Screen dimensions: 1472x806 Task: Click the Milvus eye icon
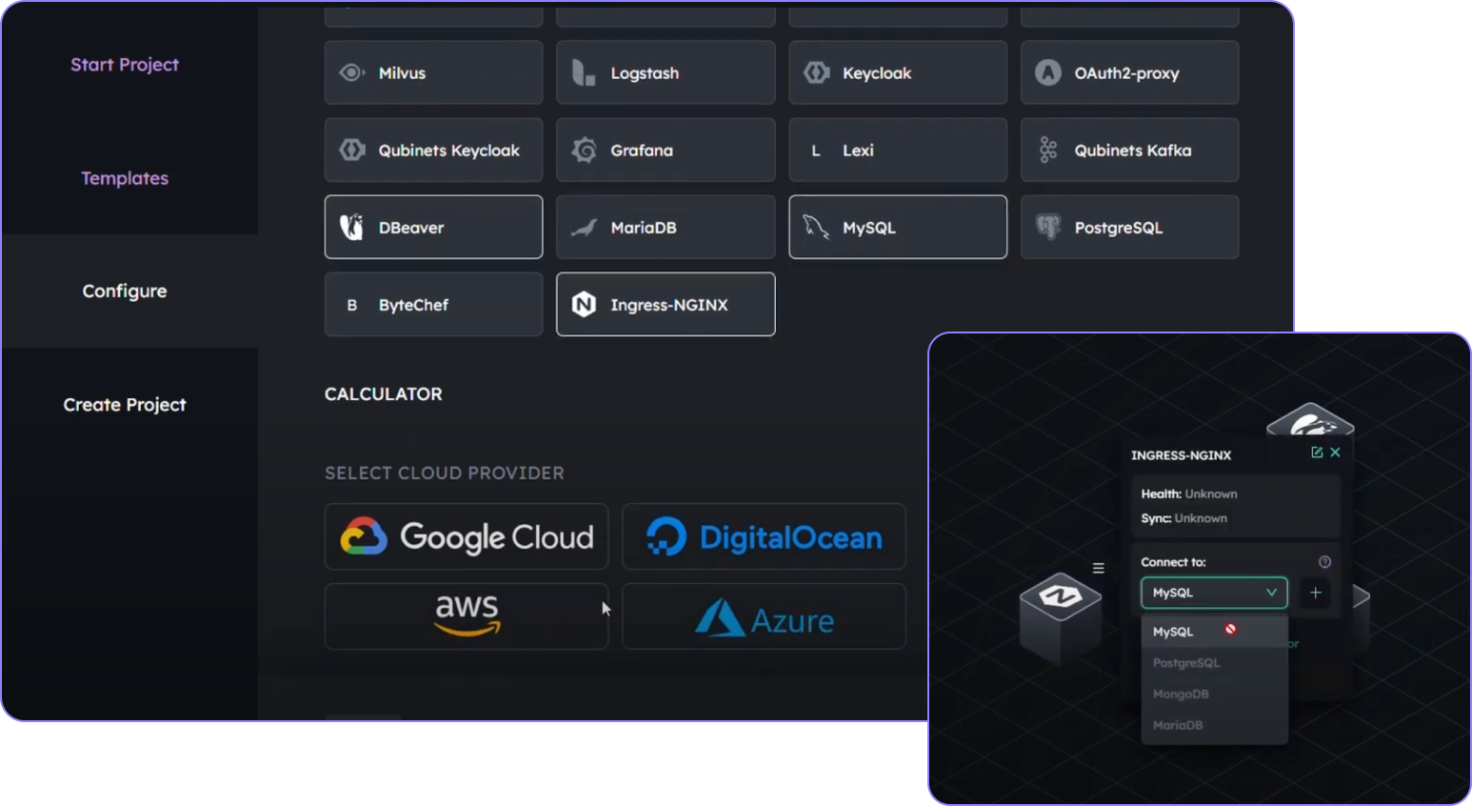(351, 72)
